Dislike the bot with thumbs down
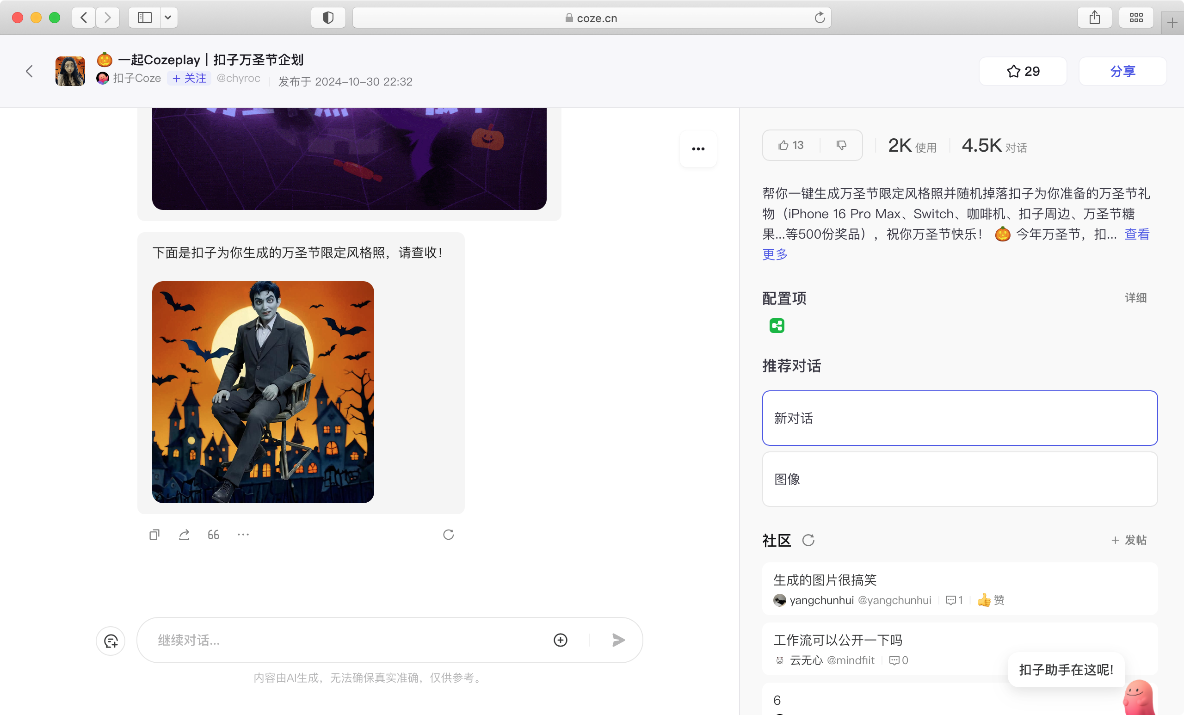1184x715 pixels. pyautogui.click(x=841, y=145)
